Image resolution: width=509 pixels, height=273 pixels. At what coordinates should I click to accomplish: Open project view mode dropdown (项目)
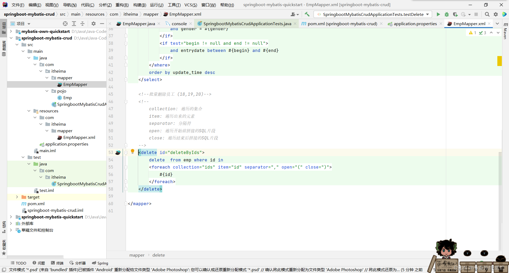(x=20, y=24)
